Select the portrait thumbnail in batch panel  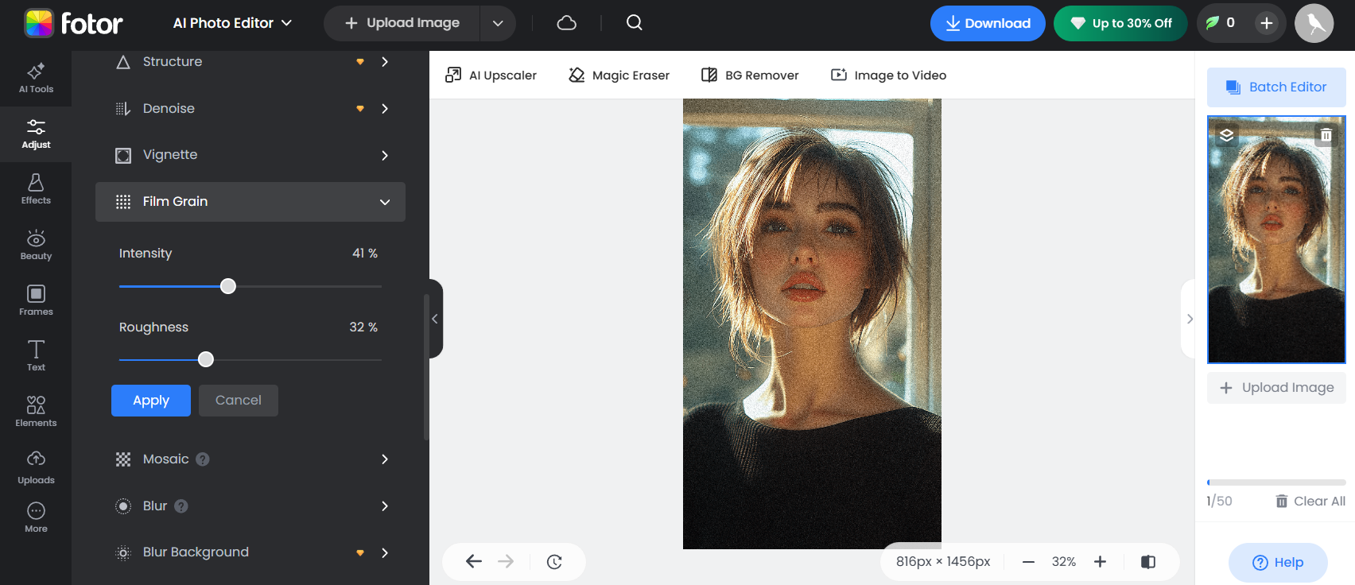tap(1276, 239)
